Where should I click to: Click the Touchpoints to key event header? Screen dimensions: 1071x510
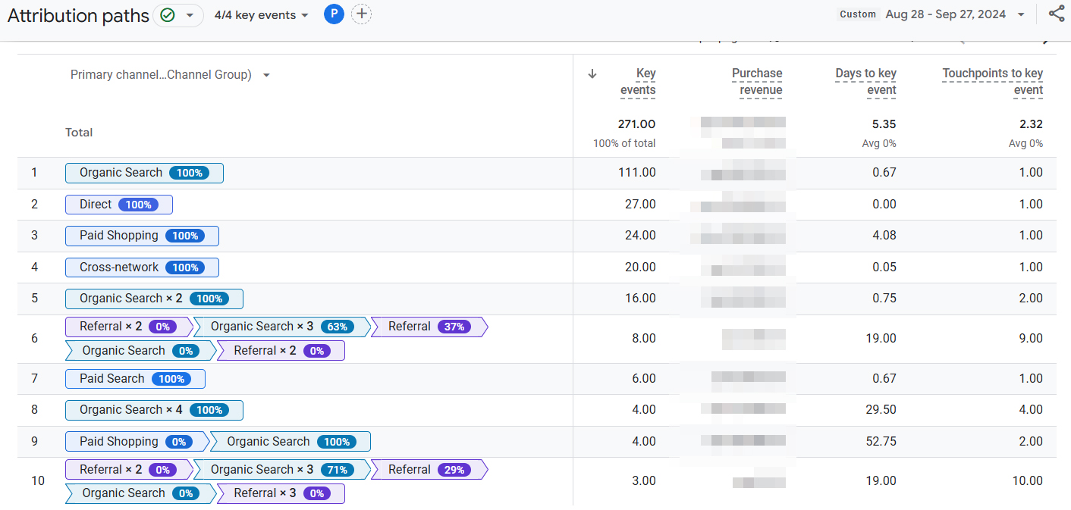tap(992, 81)
